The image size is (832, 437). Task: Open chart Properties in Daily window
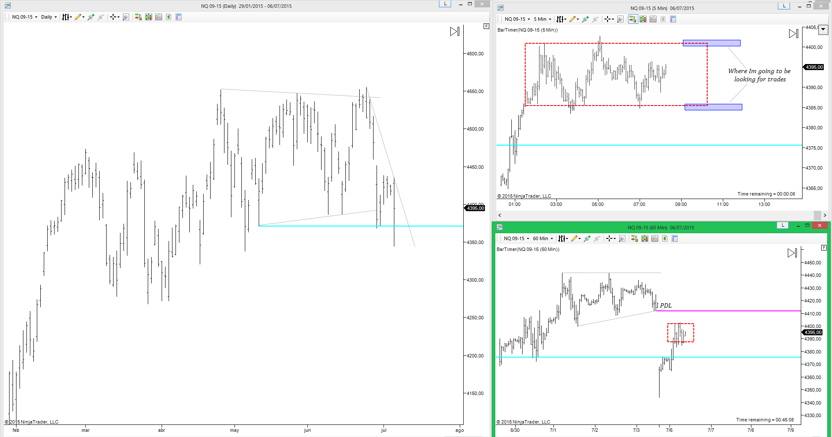(x=179, y=17)
